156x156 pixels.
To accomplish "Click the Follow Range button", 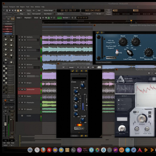I will [49, 10].
